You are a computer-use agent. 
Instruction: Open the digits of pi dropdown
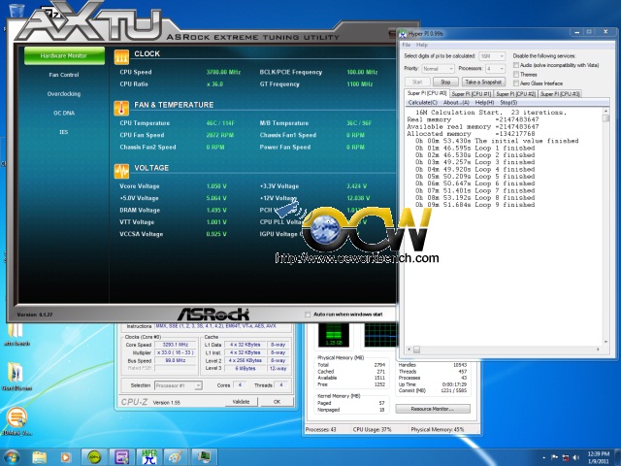(492, 56)
